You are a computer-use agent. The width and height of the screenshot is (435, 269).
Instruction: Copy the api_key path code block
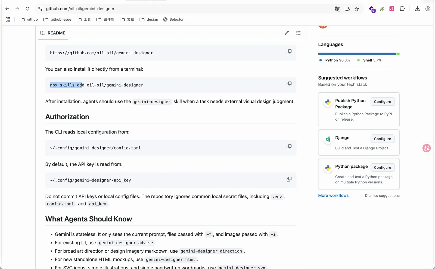click(289, 179)
